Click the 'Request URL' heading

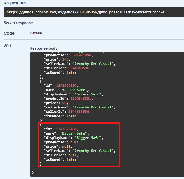point(15,3)
